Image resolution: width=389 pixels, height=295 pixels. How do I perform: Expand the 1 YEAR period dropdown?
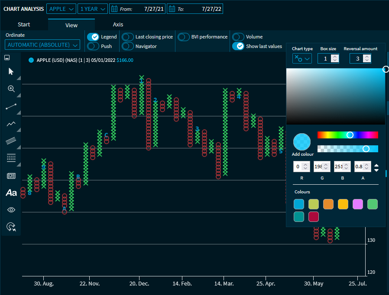tap(93, 9)
